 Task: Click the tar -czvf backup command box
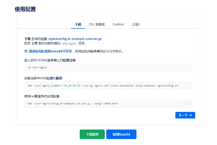pos(108,85)
